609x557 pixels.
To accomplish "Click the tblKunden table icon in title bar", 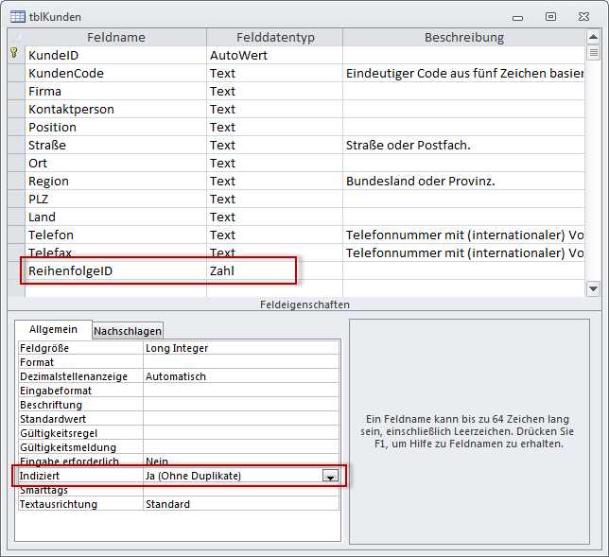I will (17, 16).
